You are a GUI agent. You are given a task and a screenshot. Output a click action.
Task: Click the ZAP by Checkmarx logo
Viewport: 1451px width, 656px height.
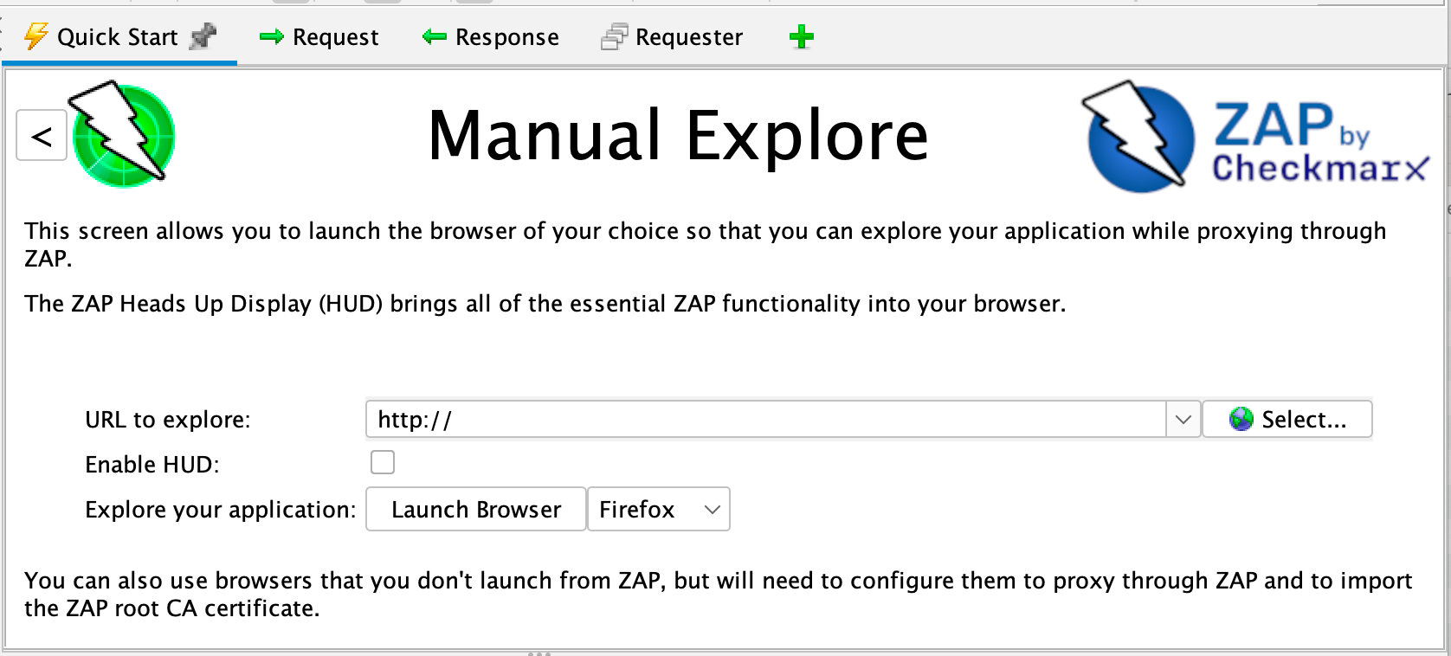(1255, 137)
